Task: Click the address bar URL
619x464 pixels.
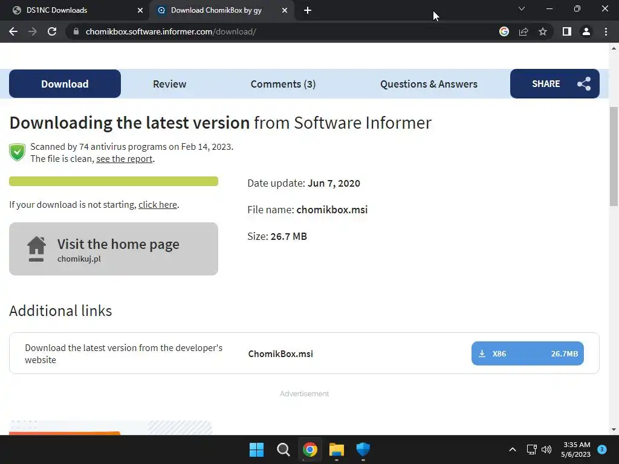Action: [x=171, y=31]
